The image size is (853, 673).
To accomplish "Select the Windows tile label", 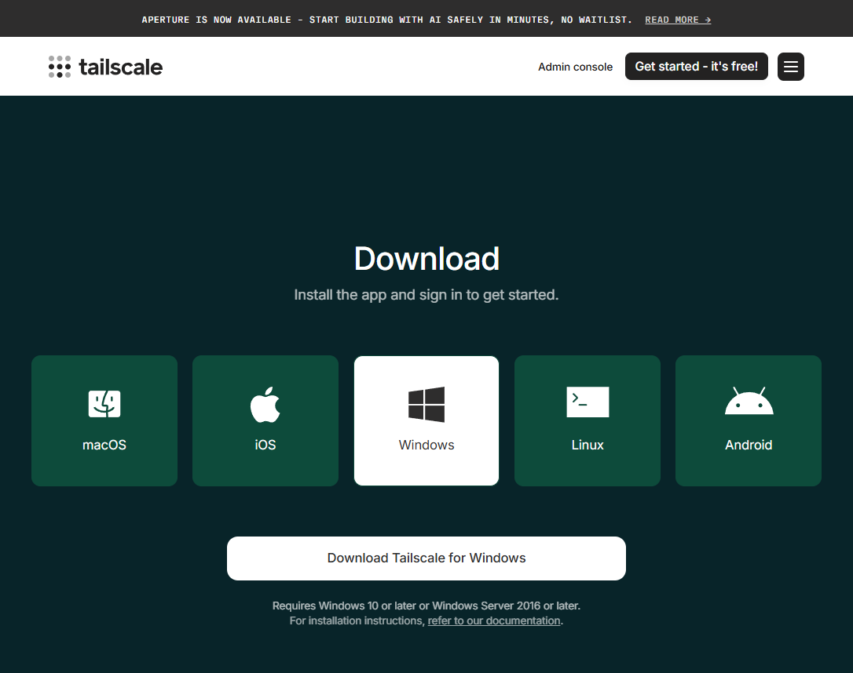I will [426, 445].
